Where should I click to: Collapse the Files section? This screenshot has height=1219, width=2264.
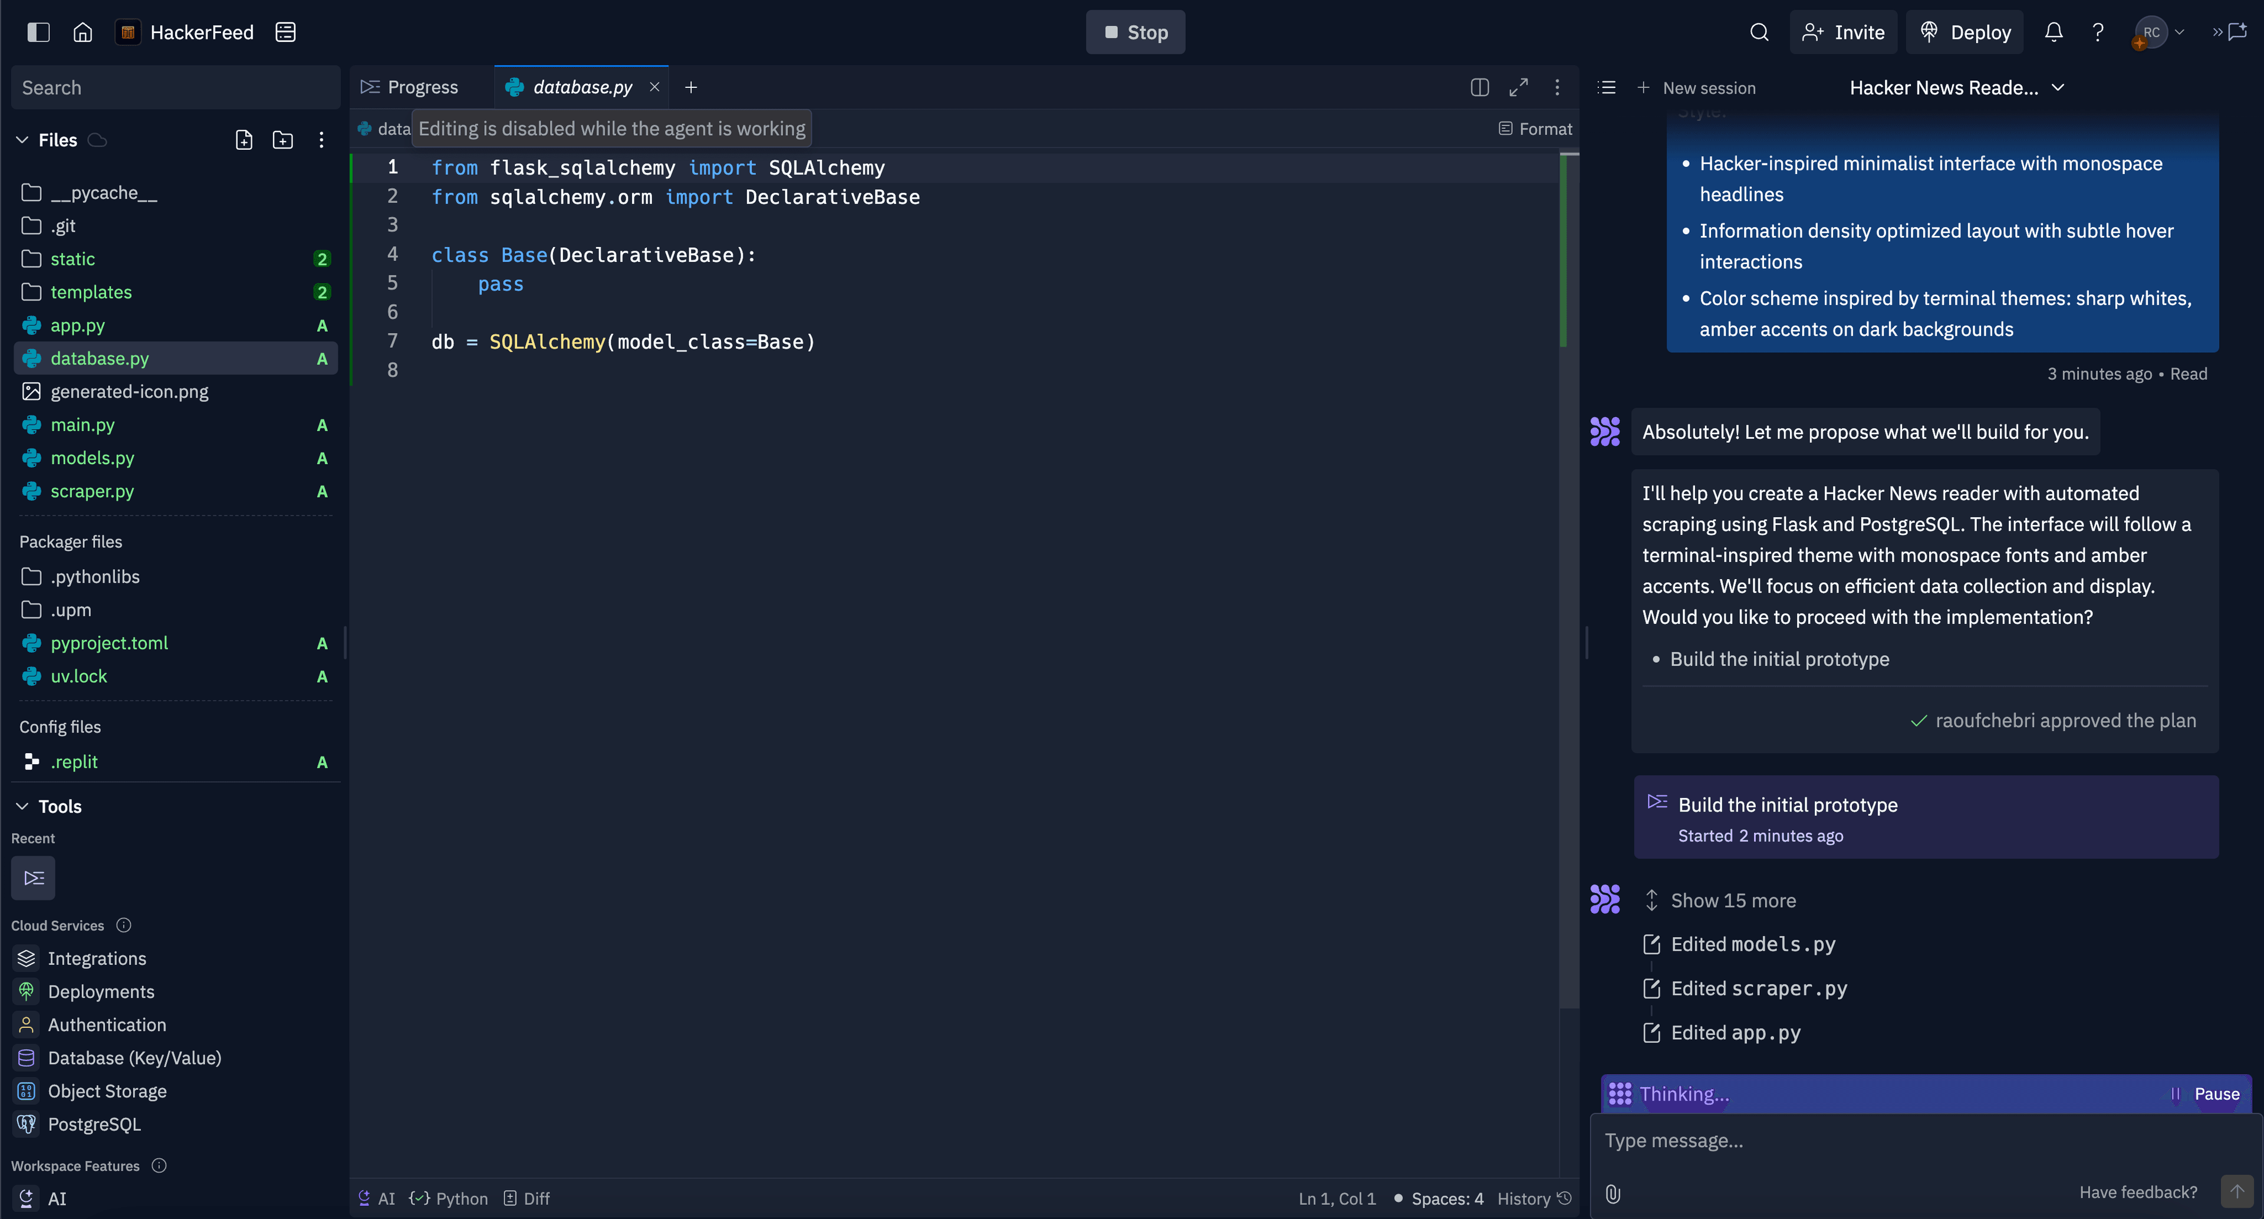click(x=22, y=140)
